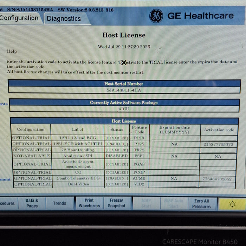This screenshot has width=246, height=246.
Task: Select the Freeze/Snapshot button
Action: (117, 203)
